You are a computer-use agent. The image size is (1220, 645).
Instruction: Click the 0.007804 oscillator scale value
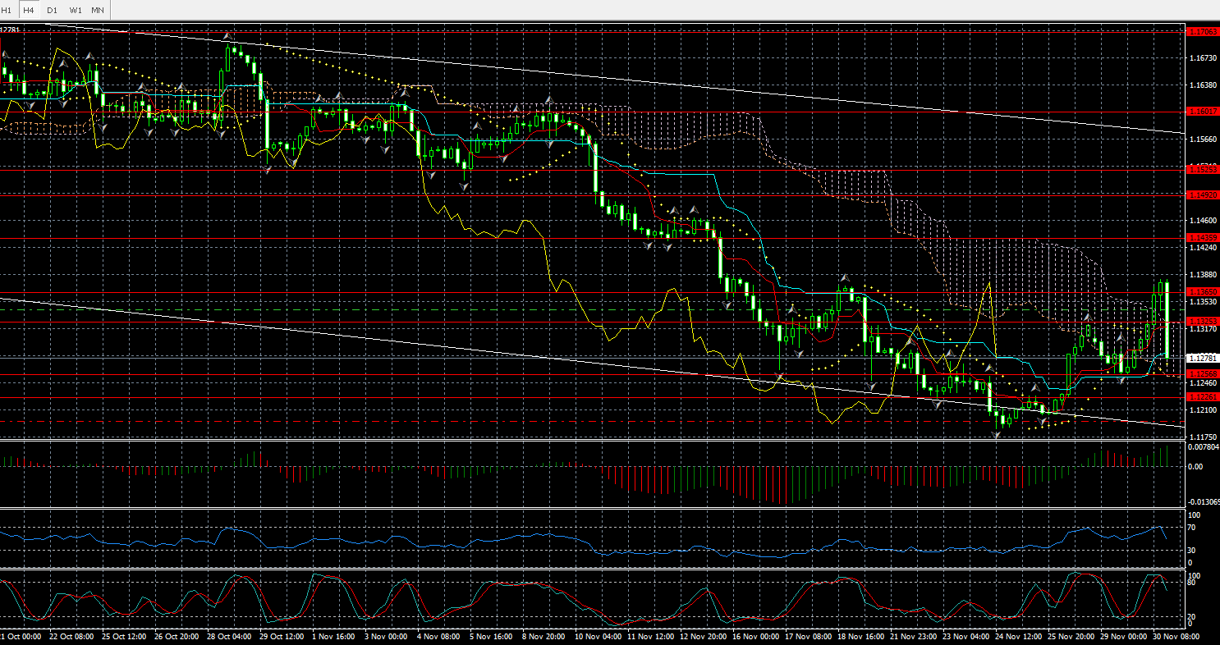1204,447
